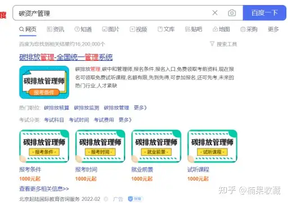Expand 更多 in 考试分类 row

[125, 120]
